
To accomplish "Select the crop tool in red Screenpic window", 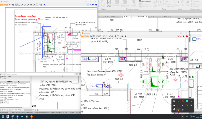I will (x=94, y=36).
